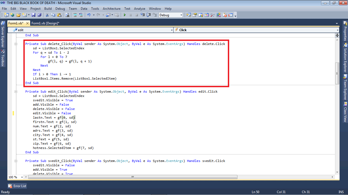Screen dimensions: 348x195
Task: Open the Analyze menu
Action: pos(140,9)
